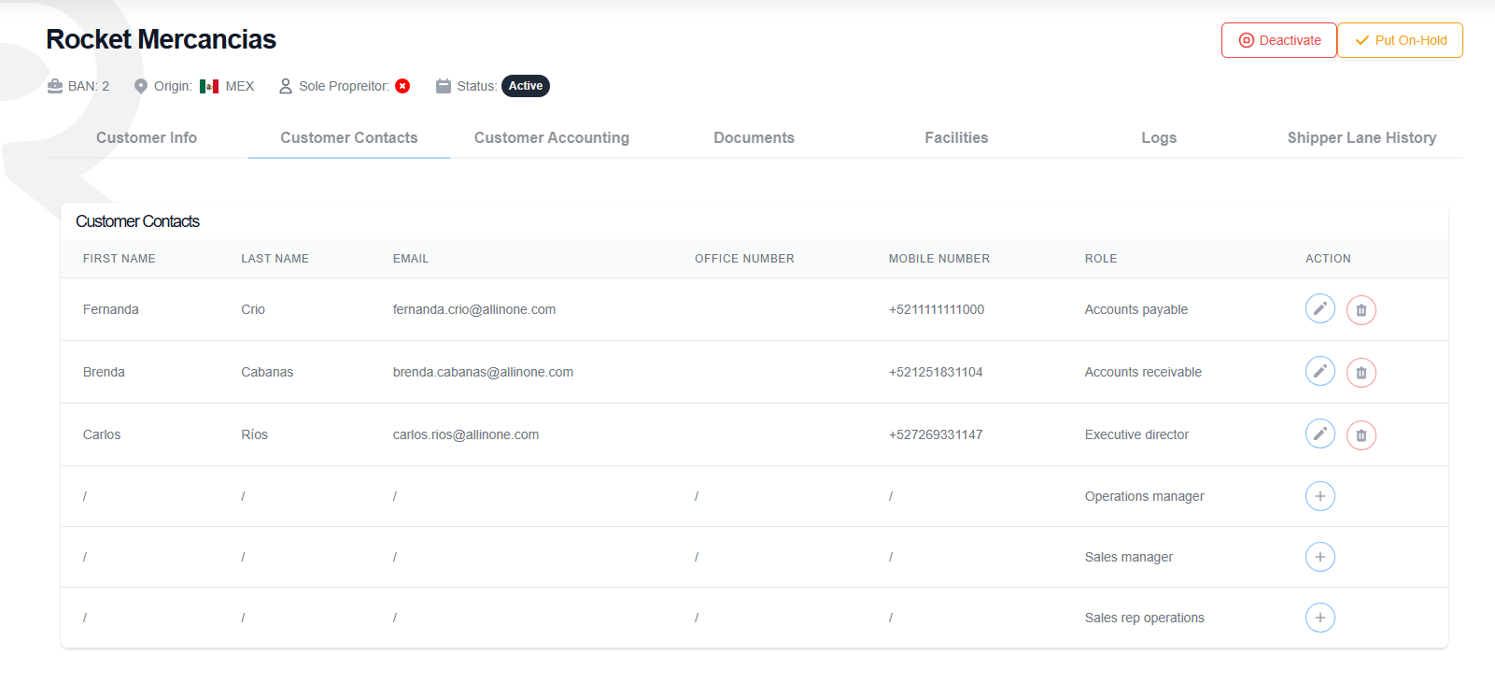Edit Carlos Ríos contact with pencil icon
1495x697 pixels.
point(1319,434)
